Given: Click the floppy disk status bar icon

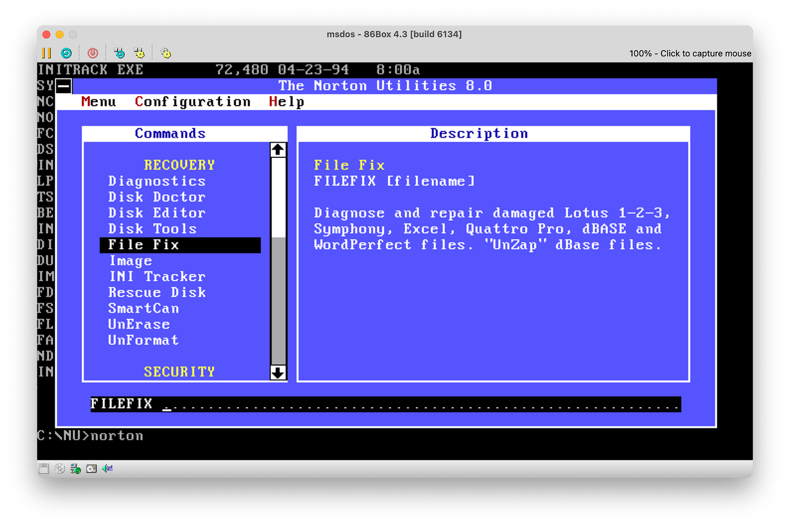Looking at the screenshot, I should (x=44, y=468).
